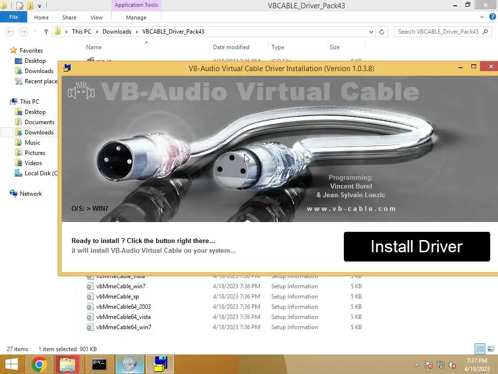Image resolution: width=498 pixels, height=374 pixels.
Task: Click the search magnifier icon
Action: click(x=485, y=32)
